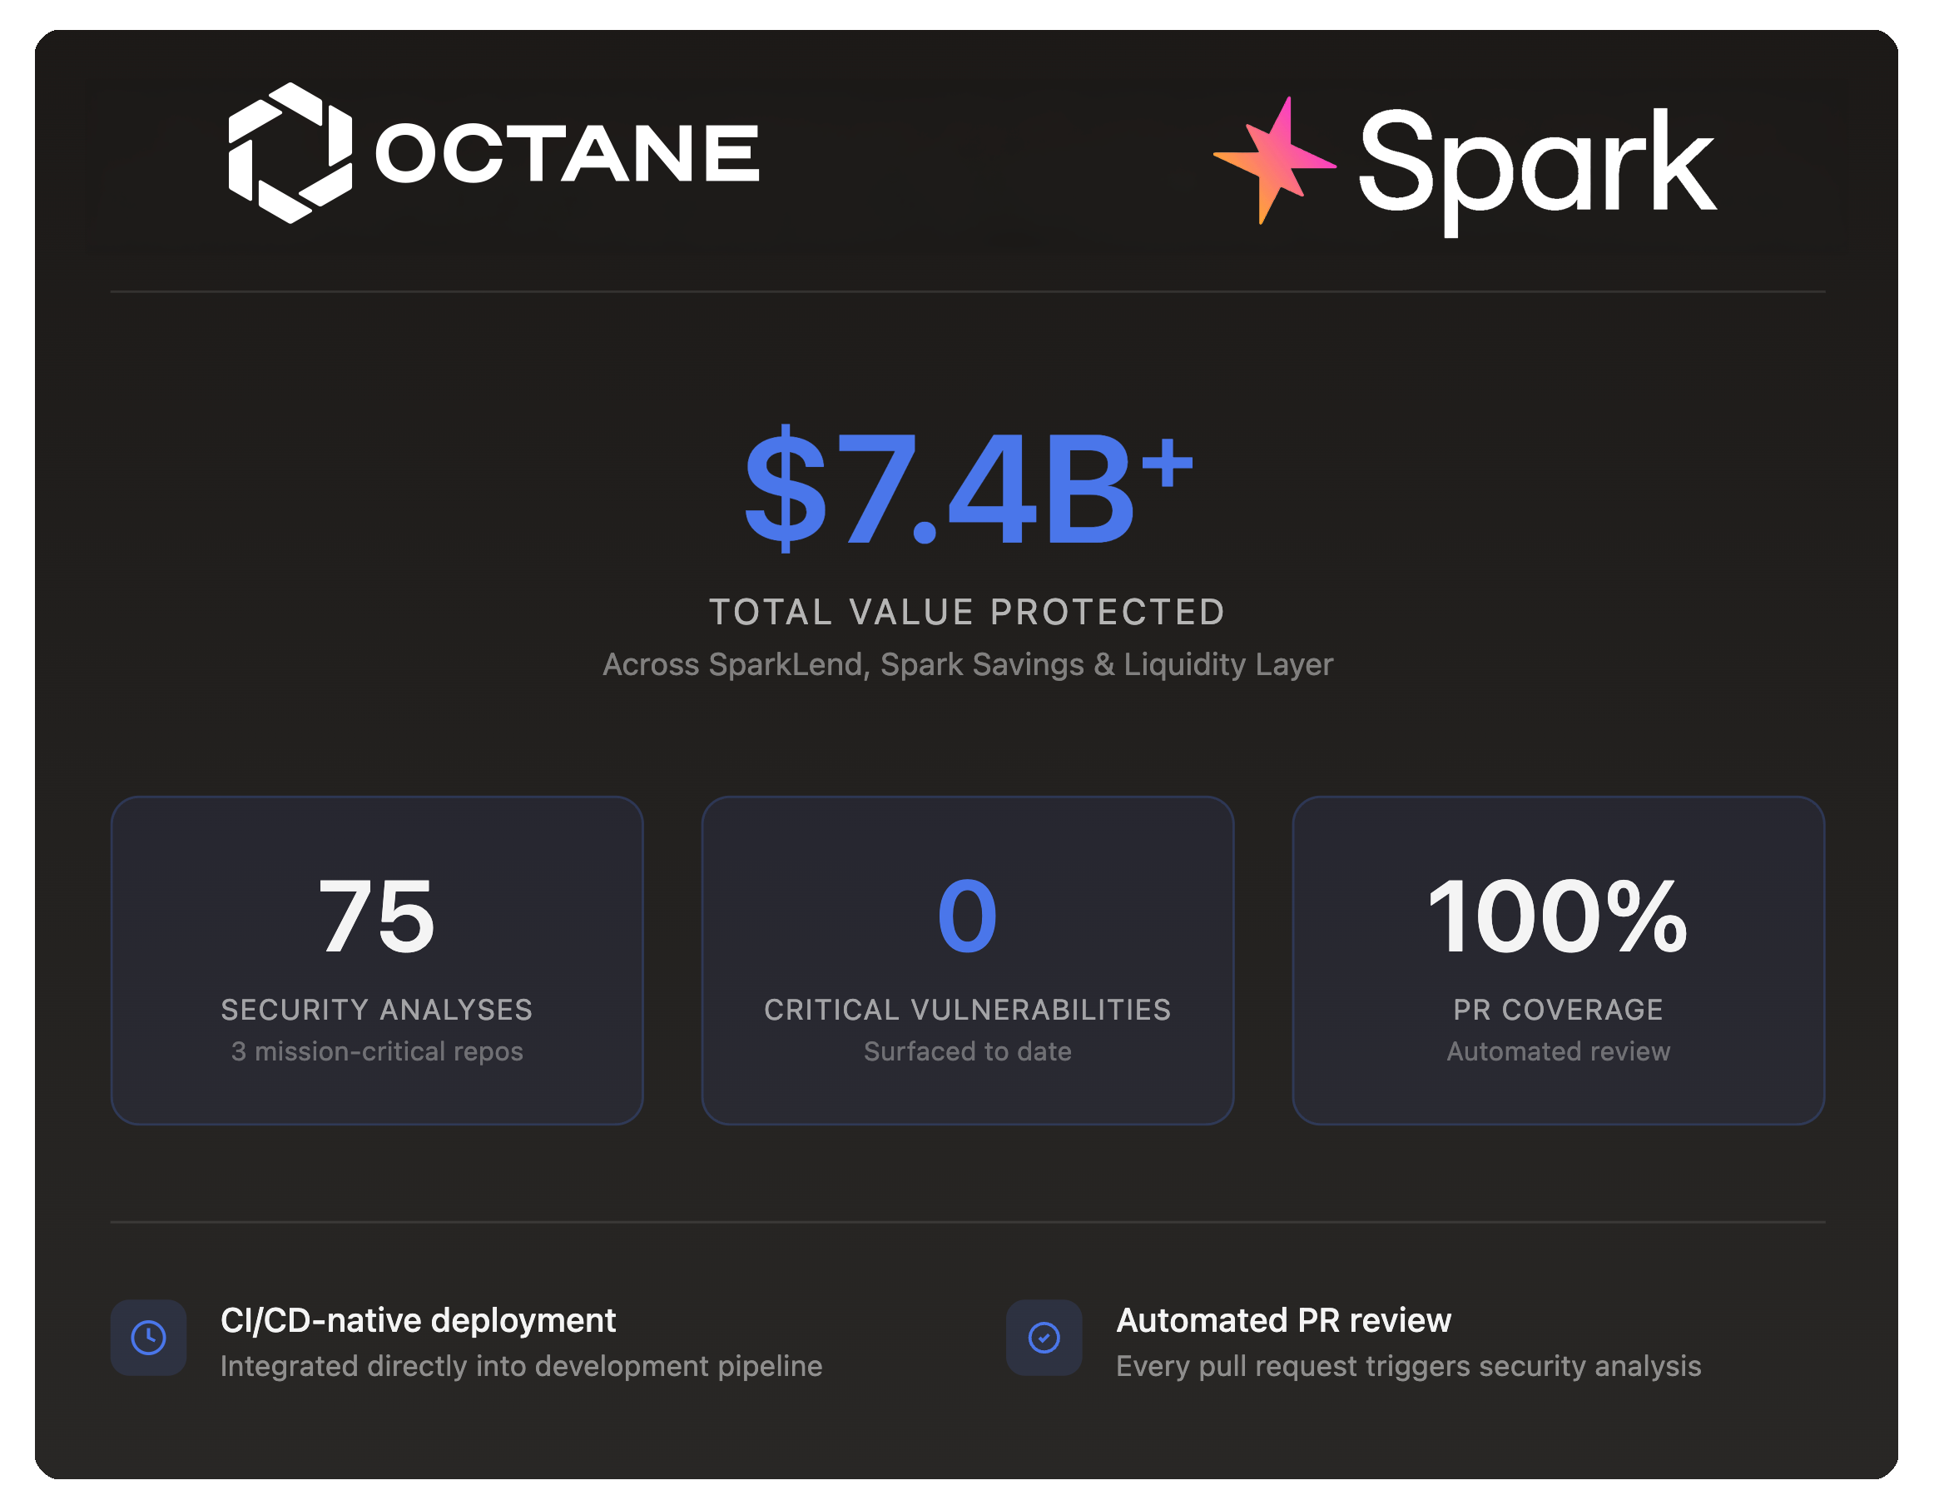The height and width of the screenshot is (1510, 1934).
Task: Click the blue 0 number
Action: point(967,916)
